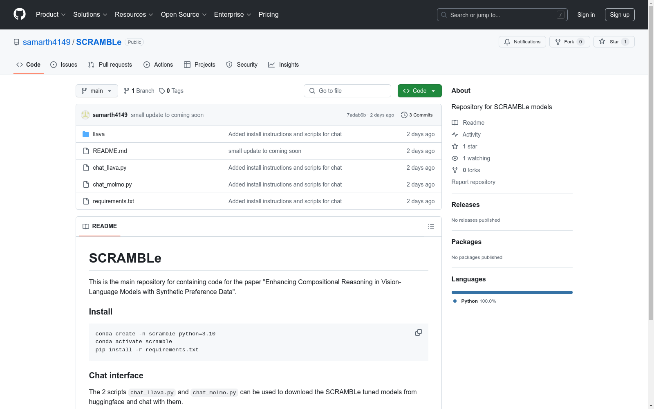Open the Pricing link in header

[x=269, y=14]
